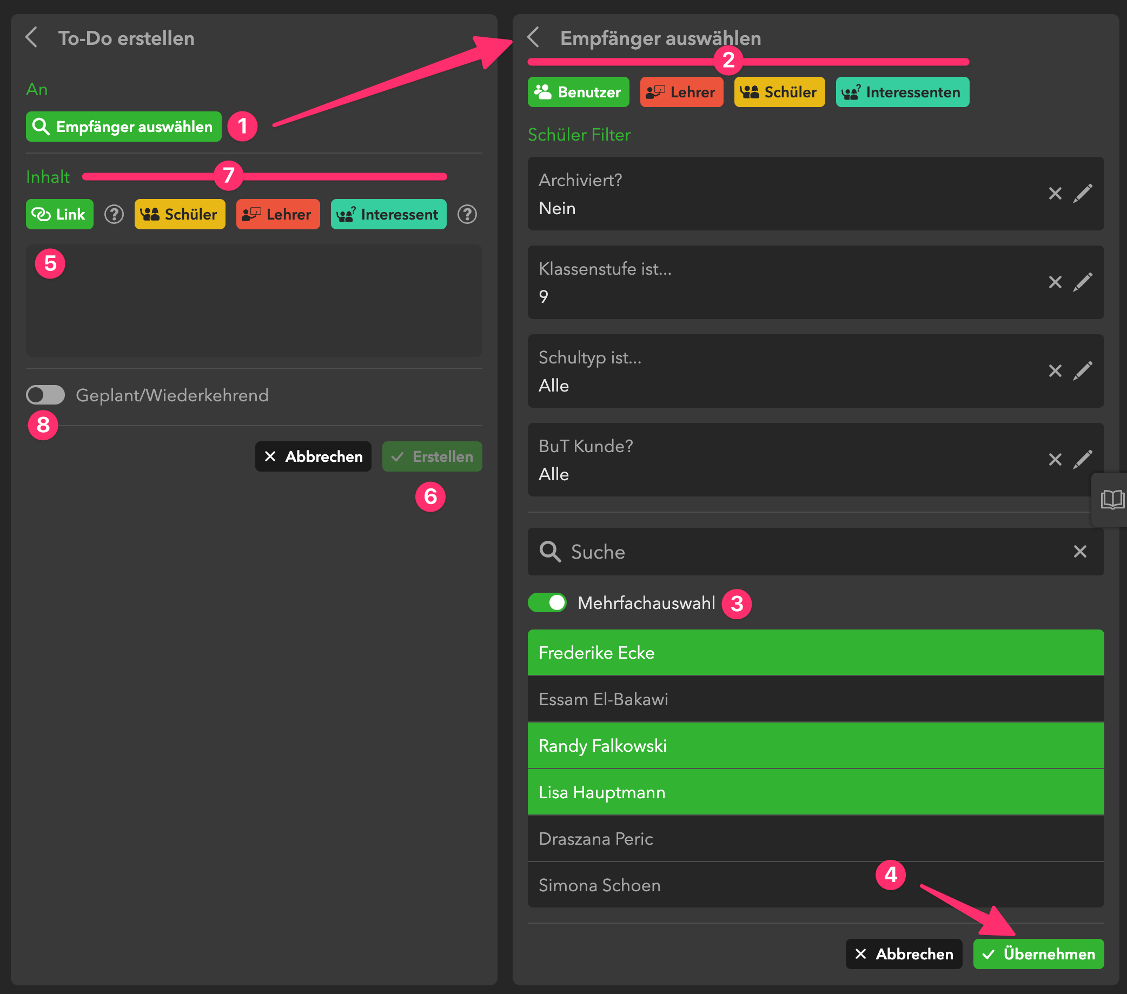Deselect Frederike Ecke from recipients
The width and height of the screenshot is (1127, 994).
click(815, 652)
